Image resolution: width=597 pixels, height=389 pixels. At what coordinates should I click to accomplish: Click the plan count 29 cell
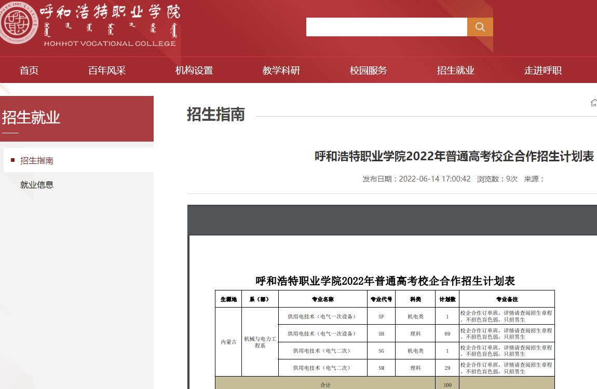point(447,368)
